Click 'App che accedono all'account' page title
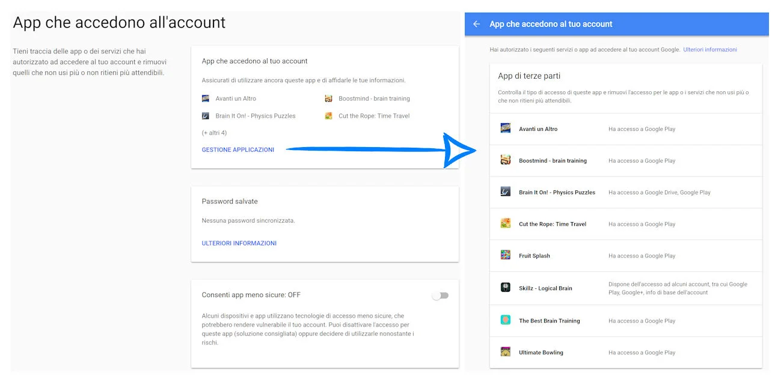The image size is (775, 377). 119,23
